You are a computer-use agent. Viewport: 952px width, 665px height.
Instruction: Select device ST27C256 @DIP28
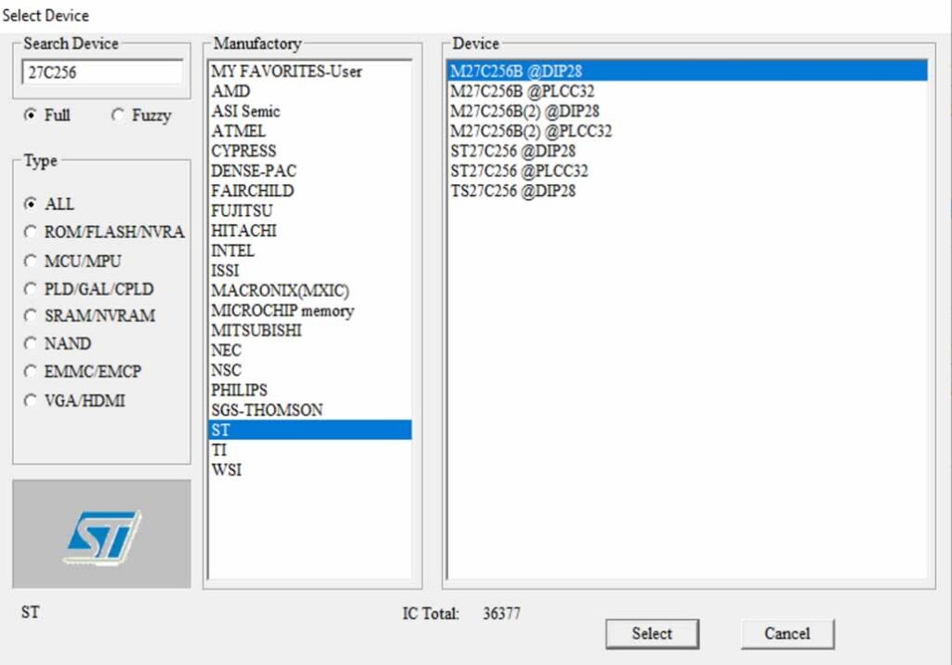click(x=687, y=152)
